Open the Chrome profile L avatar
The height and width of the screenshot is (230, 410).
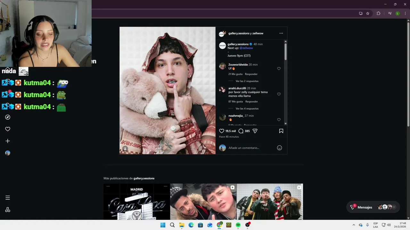tap(398, 13)
